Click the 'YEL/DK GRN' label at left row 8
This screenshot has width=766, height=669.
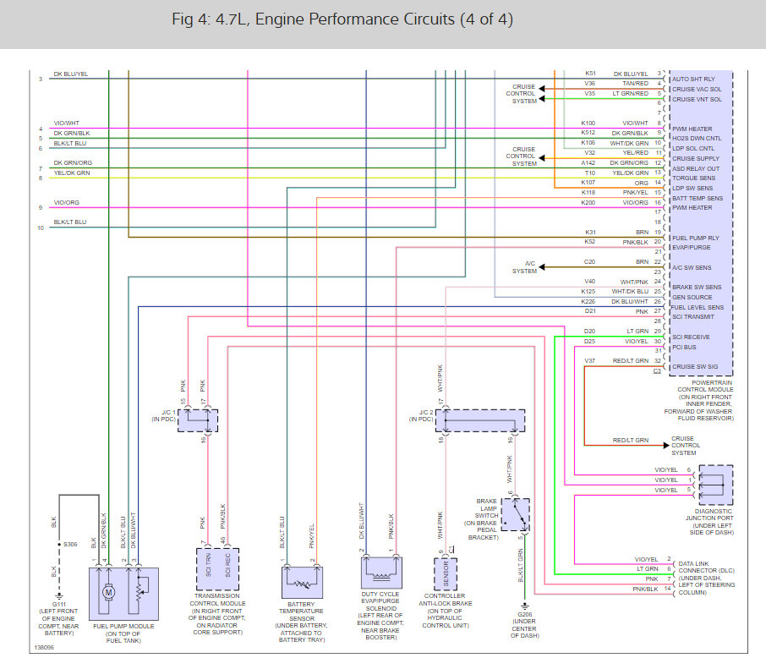coord(72,173)
